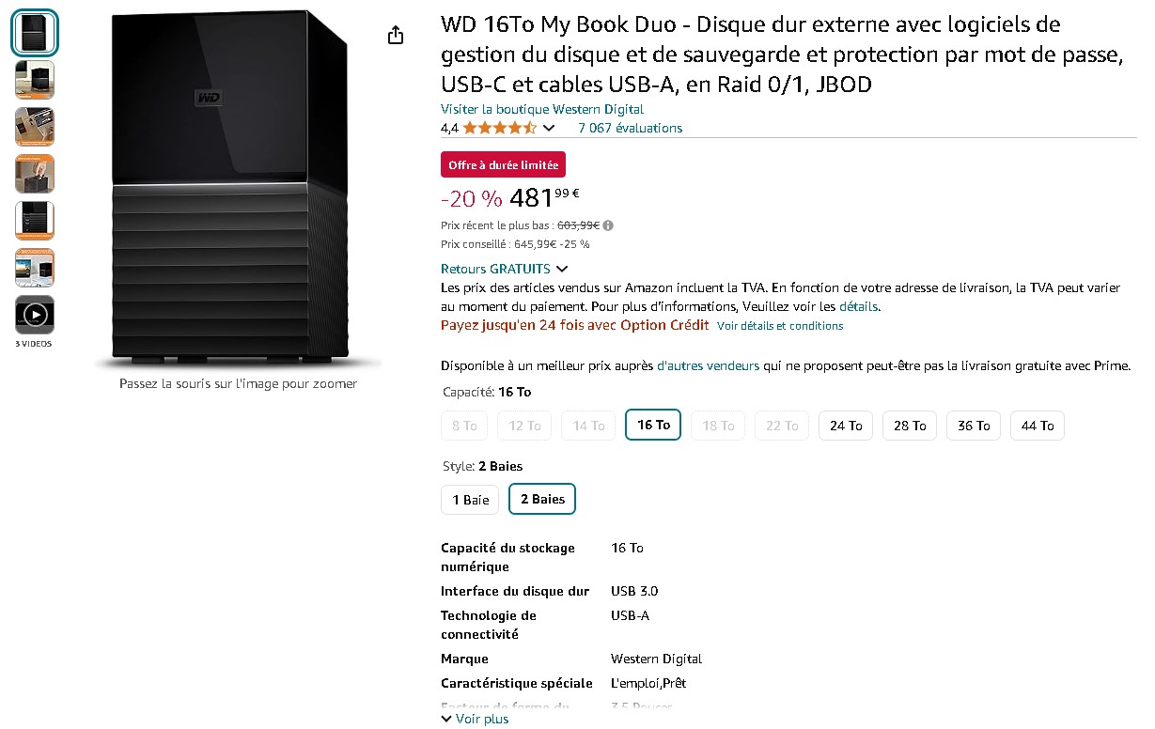Select the 44 To capacity option
Viewport: 1155px width, 729px height.
coord(1038,426)
